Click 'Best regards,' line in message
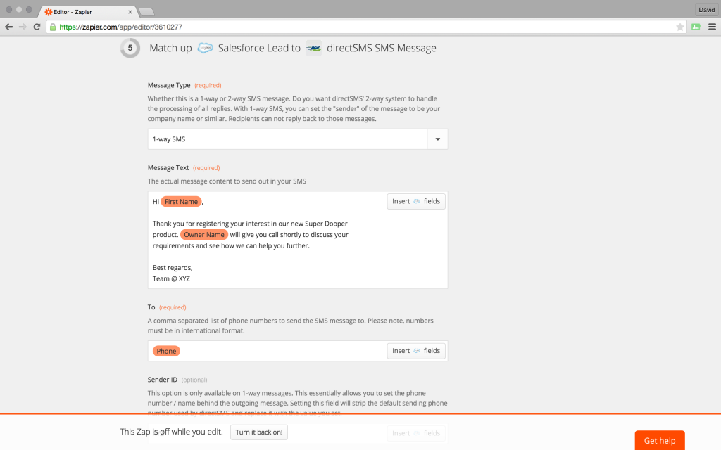 tap(173, 268)
